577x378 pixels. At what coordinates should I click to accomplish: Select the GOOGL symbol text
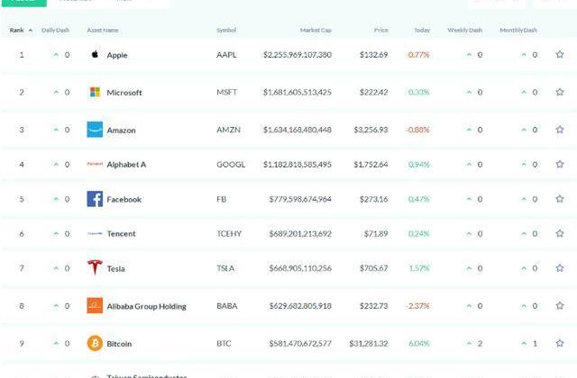coord(231,164)
